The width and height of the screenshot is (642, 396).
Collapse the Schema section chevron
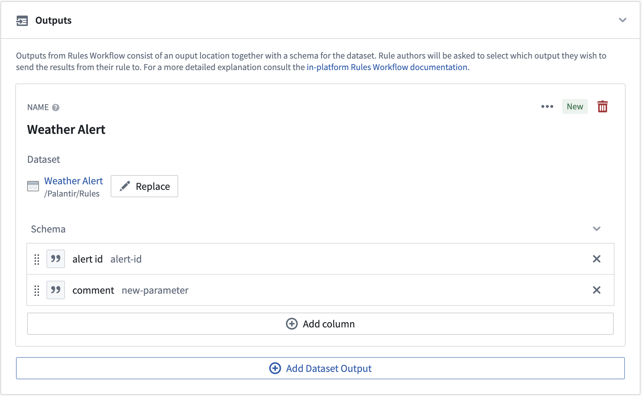(597, 229)
